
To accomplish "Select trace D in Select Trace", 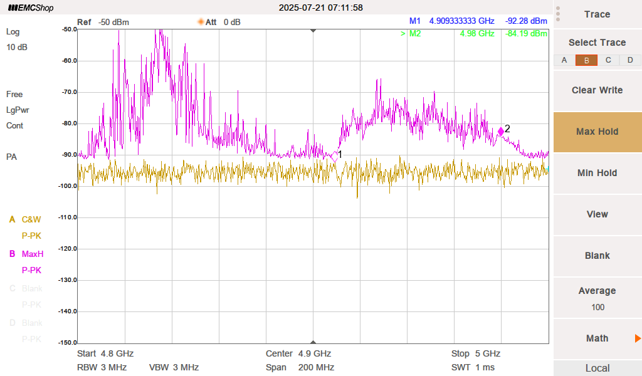I will 630,60.
